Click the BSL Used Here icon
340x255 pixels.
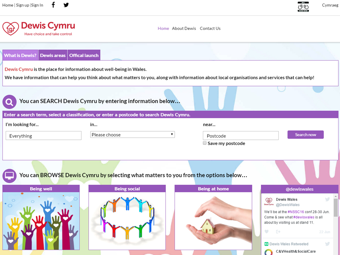pyautogui.click(x=303, y=6)
